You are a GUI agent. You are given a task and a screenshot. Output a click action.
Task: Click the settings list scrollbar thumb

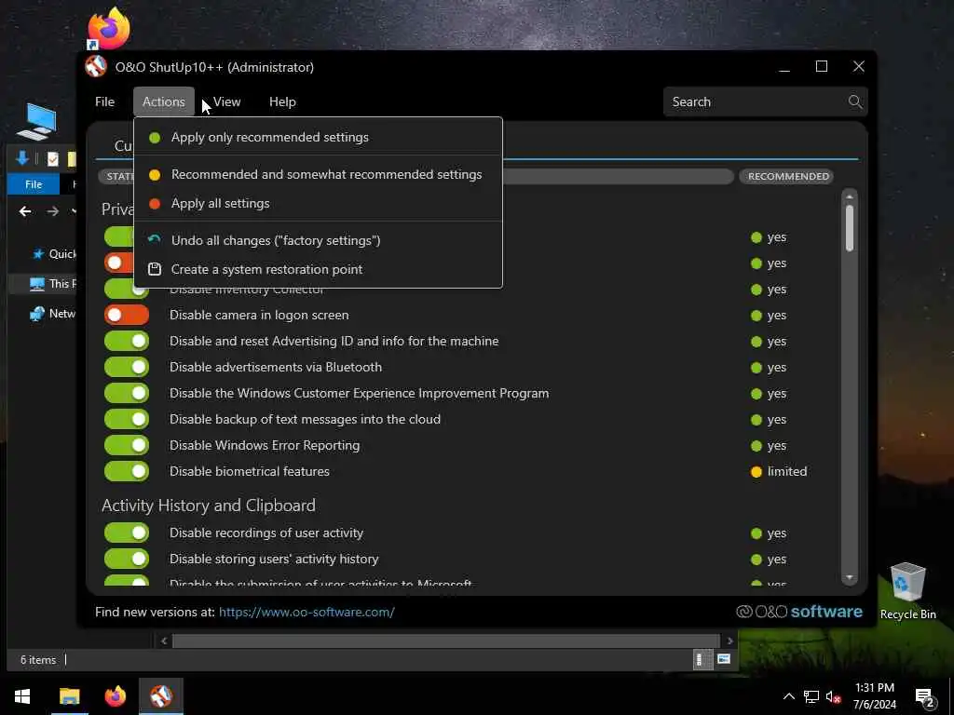coord(850,228)
